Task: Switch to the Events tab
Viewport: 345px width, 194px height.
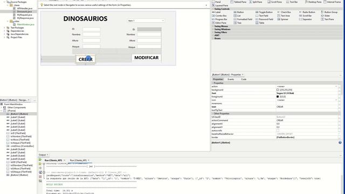Action: [x=231, y=79]
